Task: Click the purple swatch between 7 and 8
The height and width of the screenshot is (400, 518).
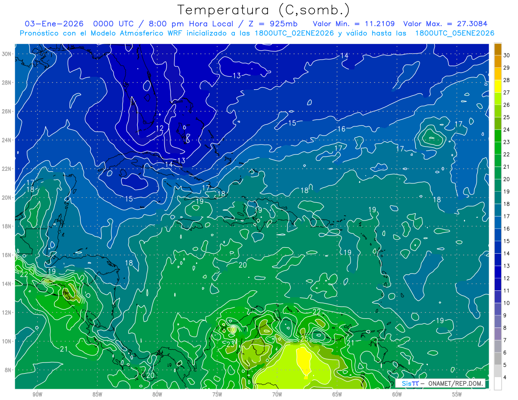Action: pos(498,334)
